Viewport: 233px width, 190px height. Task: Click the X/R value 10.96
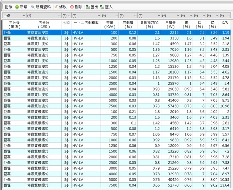pyautogui.click(x=225, y=106)
